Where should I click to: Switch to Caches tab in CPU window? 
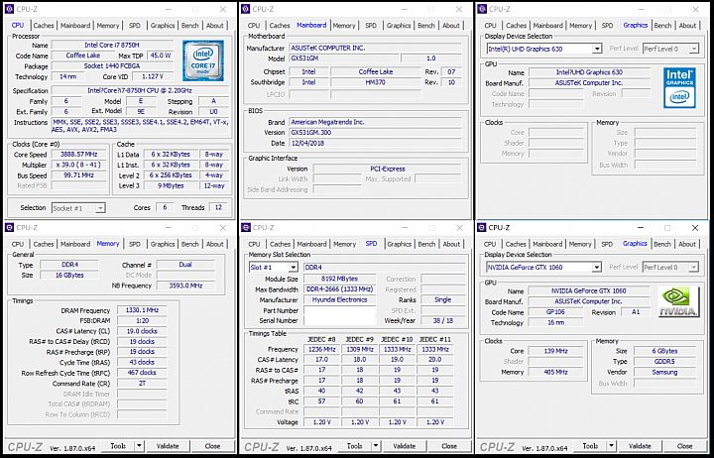(44, 26)
